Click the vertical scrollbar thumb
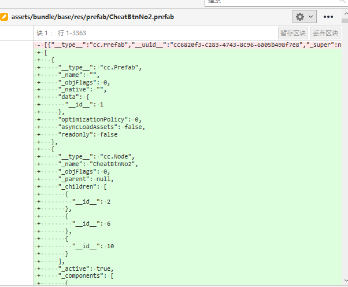 (x=345, y=21)
